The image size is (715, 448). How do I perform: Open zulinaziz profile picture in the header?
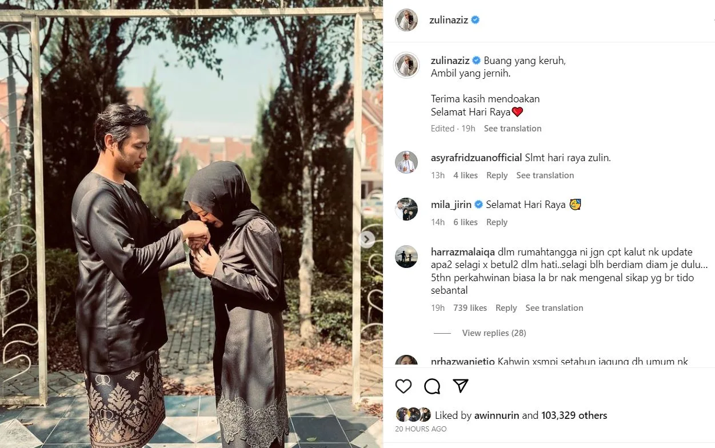pyautogui.click(x=406, y=20)
